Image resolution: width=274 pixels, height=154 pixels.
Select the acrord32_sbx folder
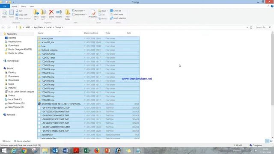[x=88, y=42]
